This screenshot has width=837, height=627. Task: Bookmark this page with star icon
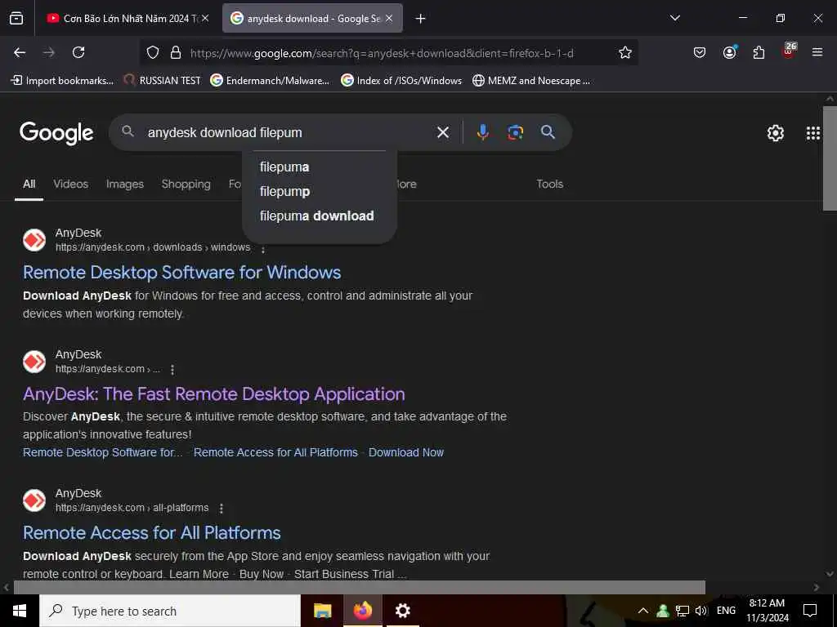625,52
